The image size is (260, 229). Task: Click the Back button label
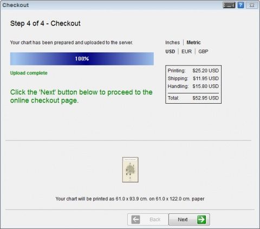155,219
